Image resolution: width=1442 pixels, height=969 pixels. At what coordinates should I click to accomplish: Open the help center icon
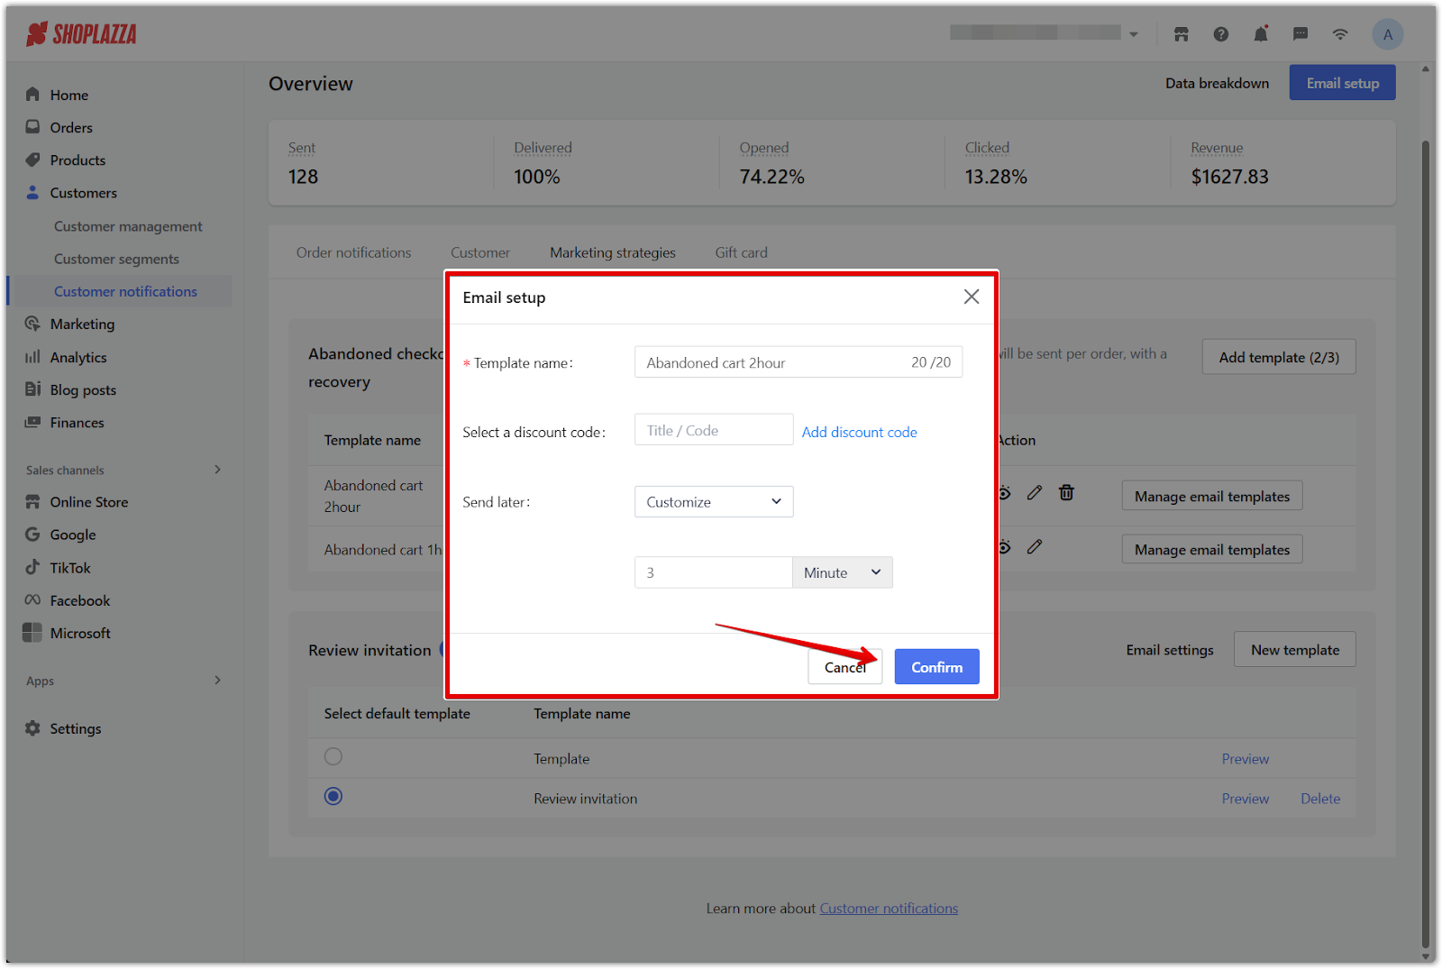1220,33
